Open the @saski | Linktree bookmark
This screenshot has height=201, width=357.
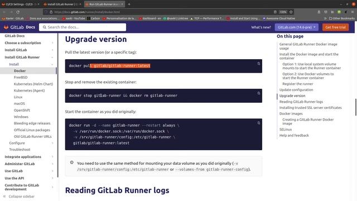click(x=176, y=18)
